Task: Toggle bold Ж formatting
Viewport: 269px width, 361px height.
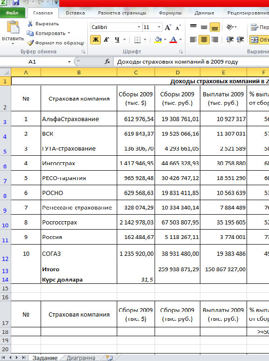Action: pyautogui.click(x=95, y=40)
